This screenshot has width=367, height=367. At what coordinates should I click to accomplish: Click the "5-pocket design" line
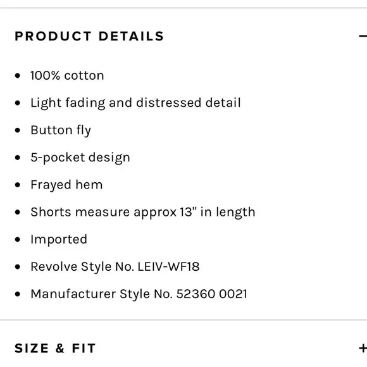click(x=80, y=158)
